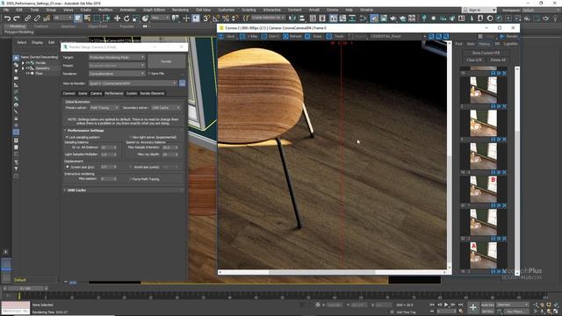Click the horizontal scrollbar of the VFB

332,272
